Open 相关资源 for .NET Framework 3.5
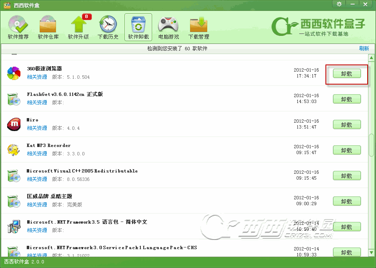 (37, 230)
